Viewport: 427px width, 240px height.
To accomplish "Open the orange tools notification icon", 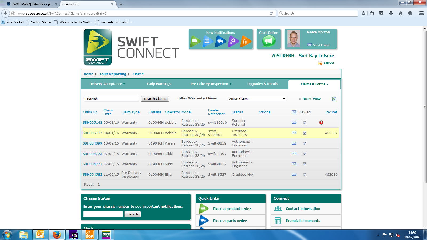I will coord(246,41).
